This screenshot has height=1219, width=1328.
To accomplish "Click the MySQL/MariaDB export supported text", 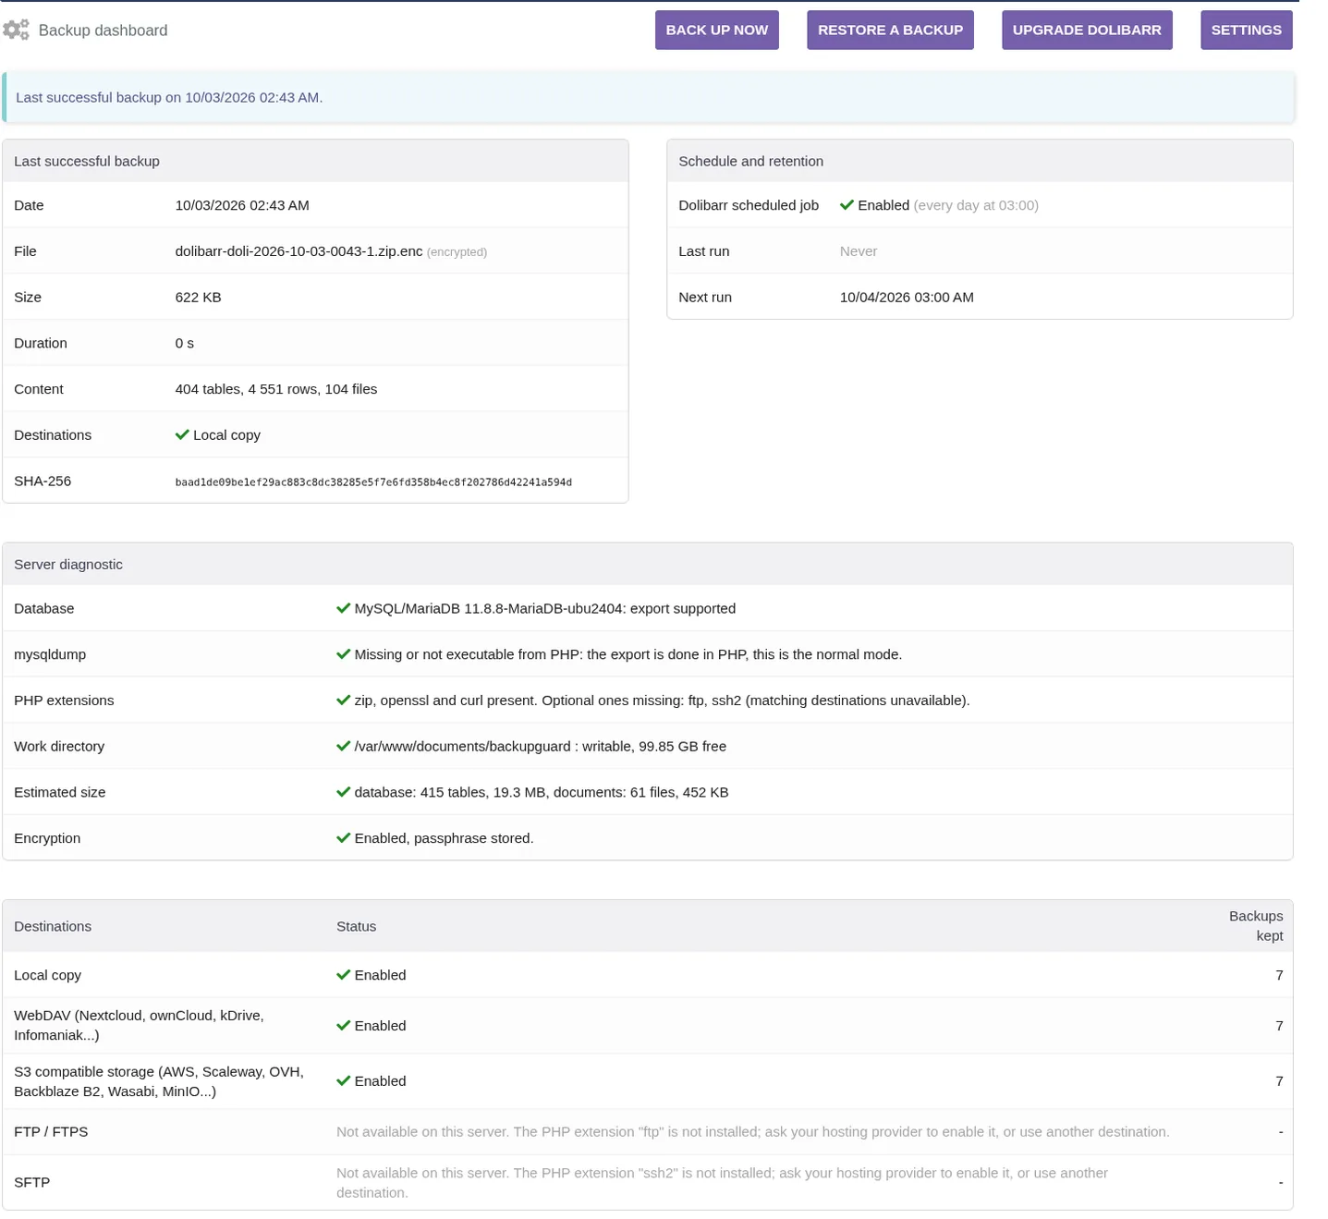I will 545,608.
